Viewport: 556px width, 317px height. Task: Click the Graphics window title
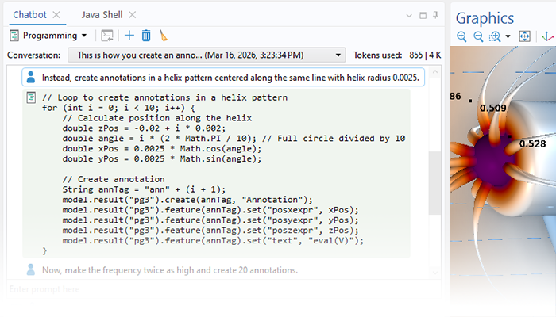tap(485, 18)
